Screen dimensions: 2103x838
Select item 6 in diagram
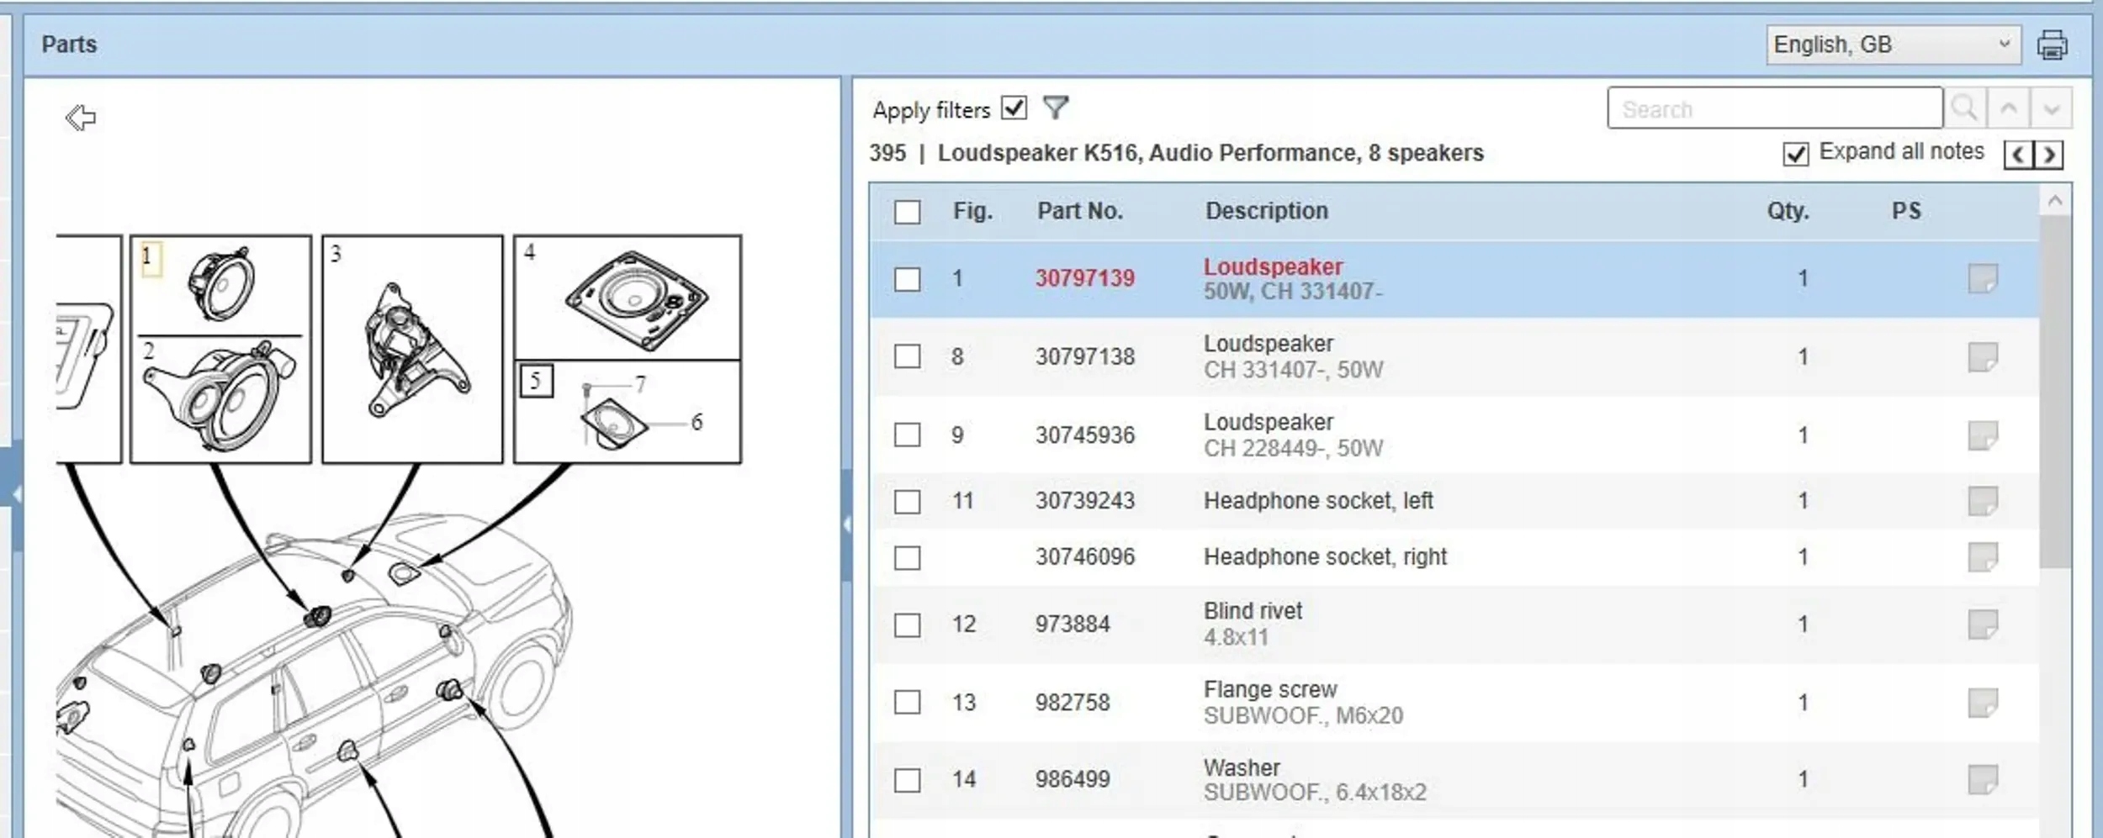697,422
